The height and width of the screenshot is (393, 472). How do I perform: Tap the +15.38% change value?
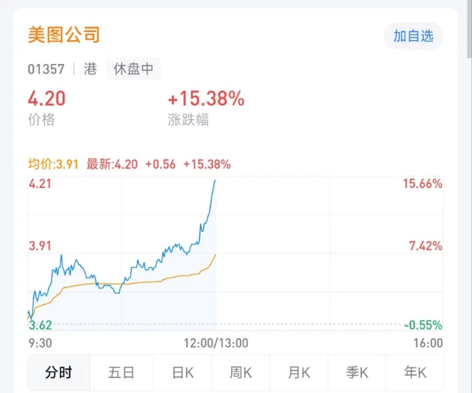[x=206, y=99]
